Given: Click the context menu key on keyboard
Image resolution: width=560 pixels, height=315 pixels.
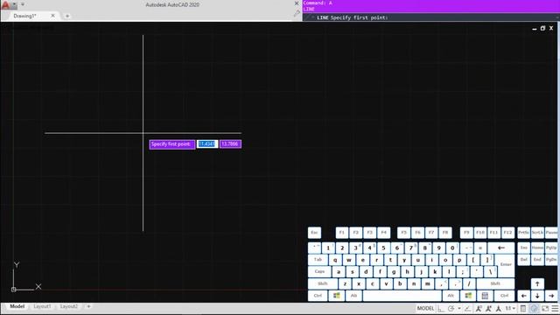Looking at the screenshot, I should tap(485, 296).
